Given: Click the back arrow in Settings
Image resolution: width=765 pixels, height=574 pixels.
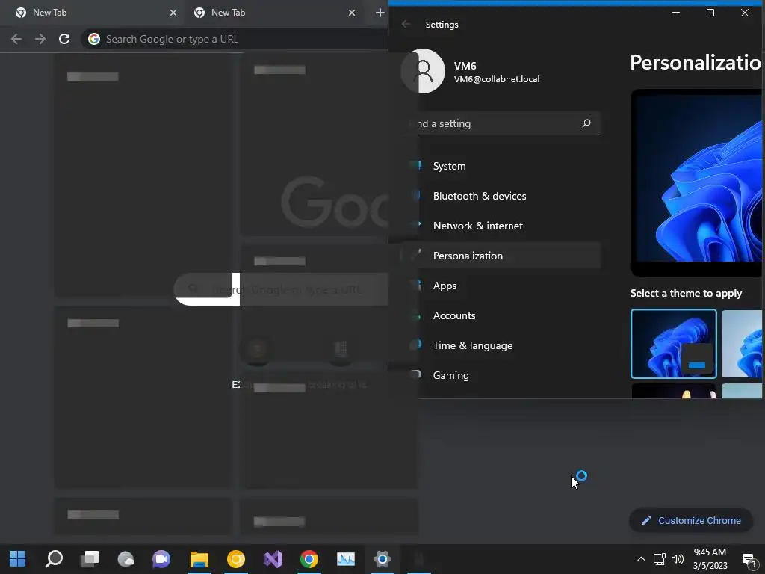Looking at the screenshot, I should (406, 25).
